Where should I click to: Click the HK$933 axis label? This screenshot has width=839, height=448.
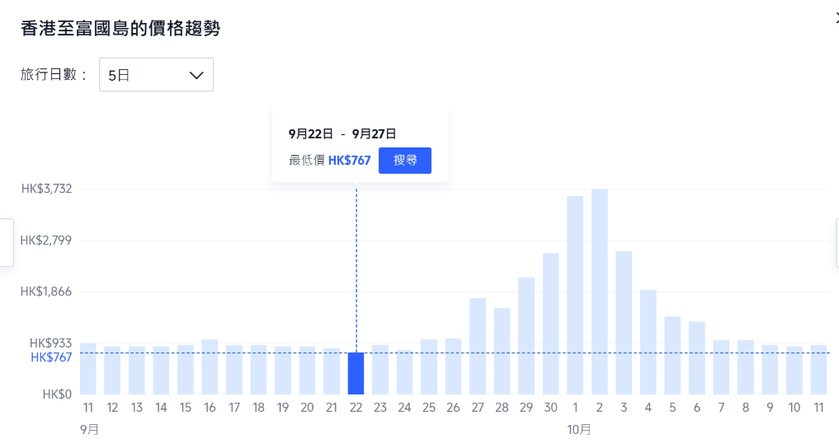pyautogui.click(x=50, y=343)
